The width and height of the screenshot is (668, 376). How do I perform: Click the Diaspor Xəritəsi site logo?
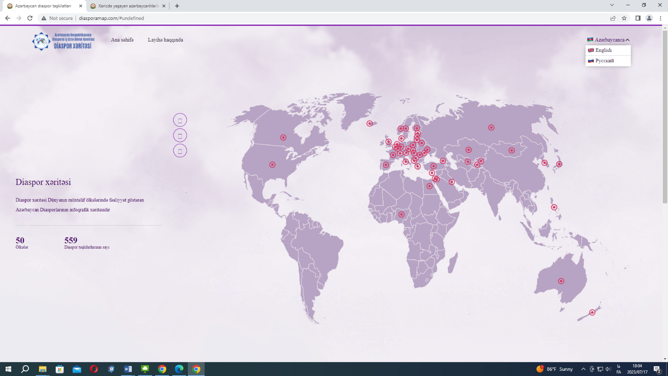63,41
